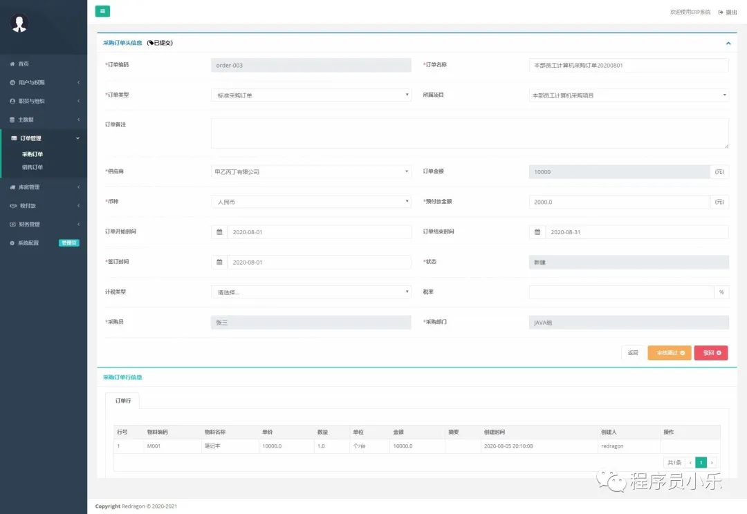747x514 pixels.
Task: Click inside the 订单备注 textarea
Action: [470, 133]
